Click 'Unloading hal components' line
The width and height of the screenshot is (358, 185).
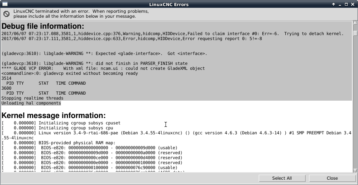(31, 103)
